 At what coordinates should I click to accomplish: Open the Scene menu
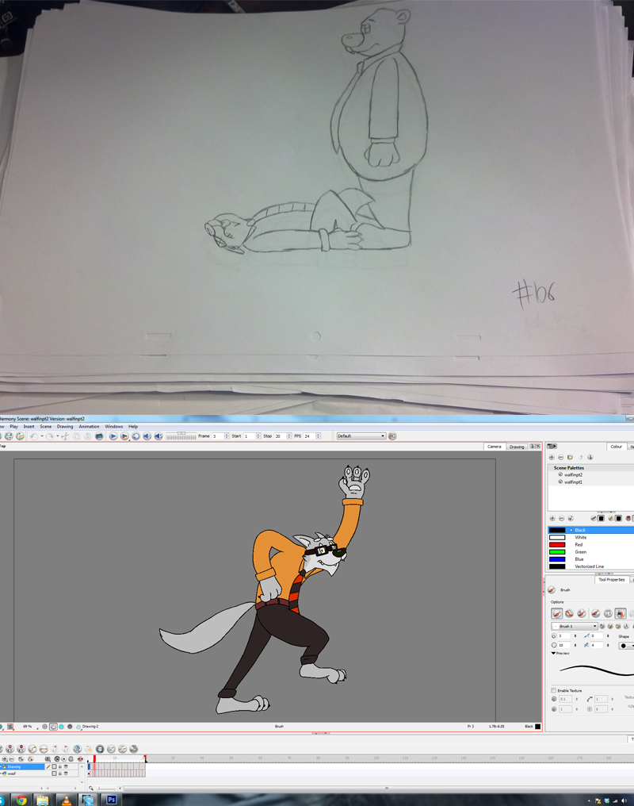pyautogui.click(x=46, y=427)
